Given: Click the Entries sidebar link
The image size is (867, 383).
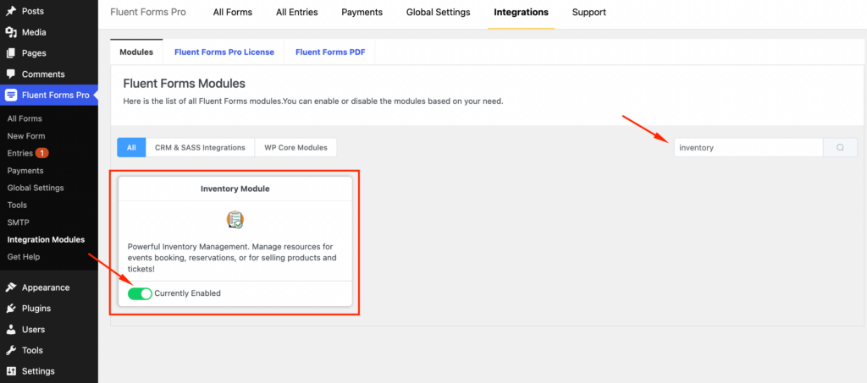Looking at the screenshot, I should (x=20, y=153).
